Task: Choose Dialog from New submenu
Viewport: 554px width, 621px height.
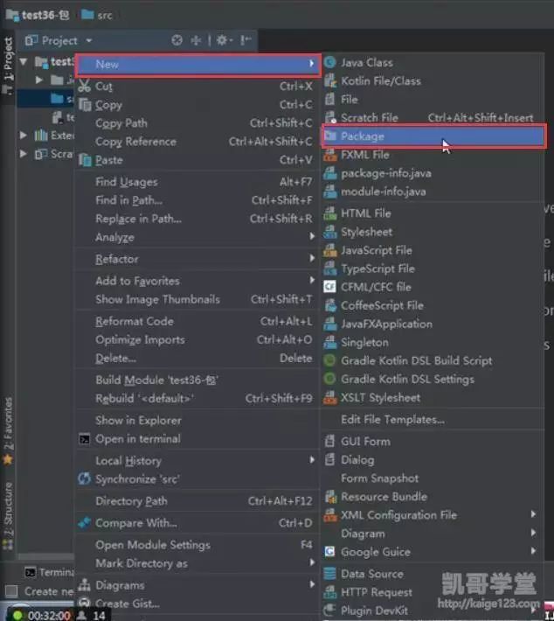Action: point(433,460)
